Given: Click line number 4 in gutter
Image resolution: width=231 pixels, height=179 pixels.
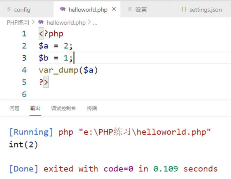Looking at the screenshot, I should pyautogui.click(x=24, y=70).
